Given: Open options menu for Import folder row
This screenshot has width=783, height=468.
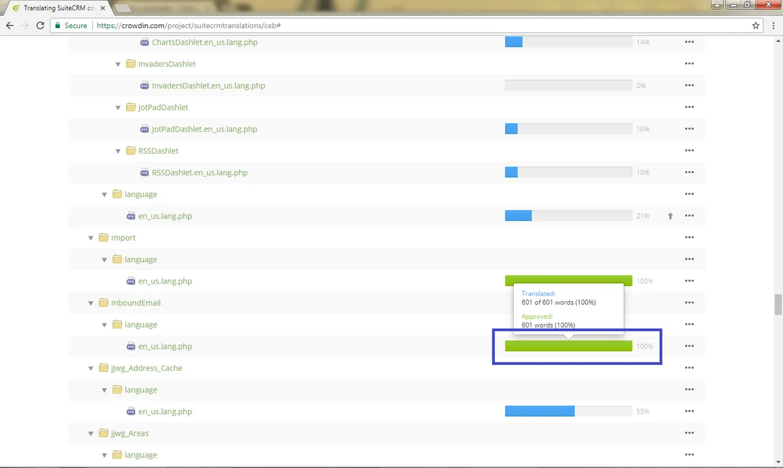Looking at the screenshot, I should 689,238.
